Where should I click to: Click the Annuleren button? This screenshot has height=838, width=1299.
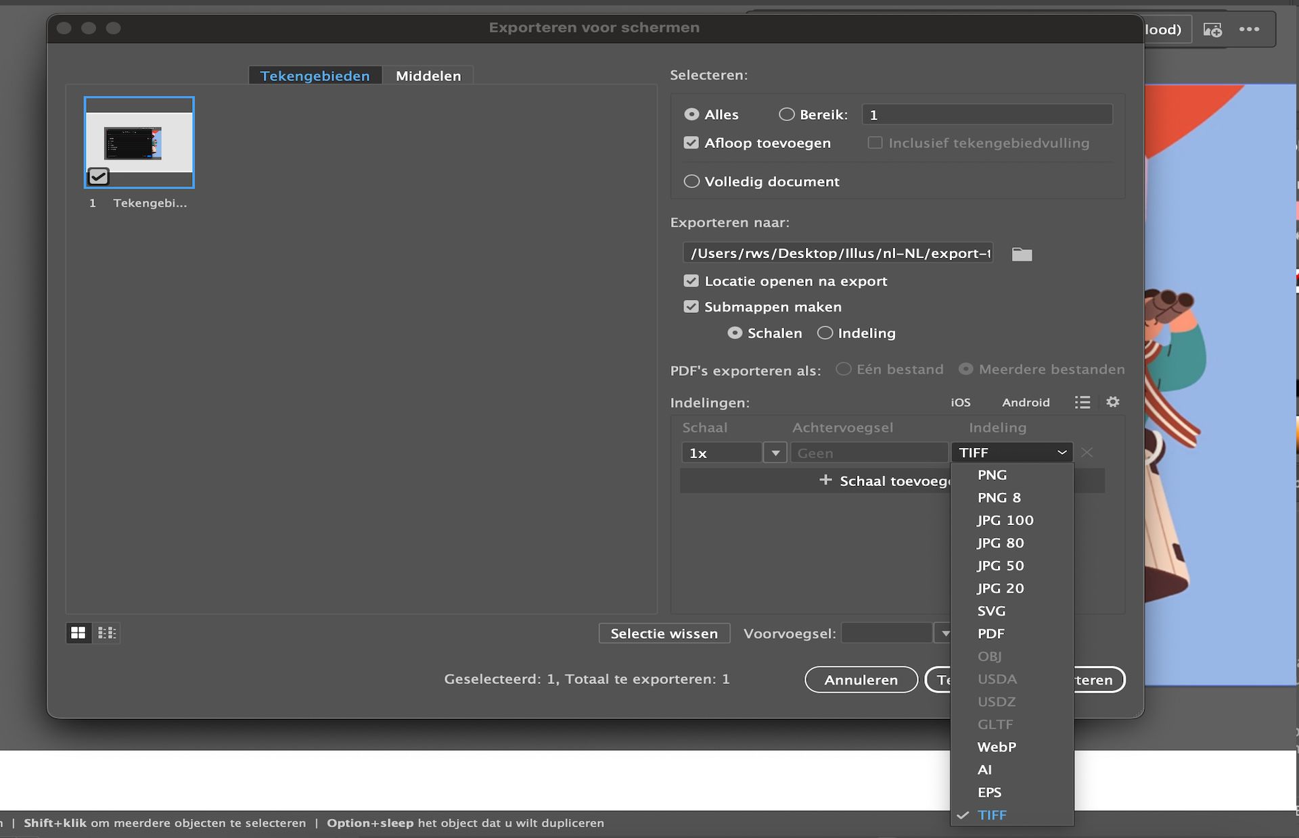[861, 680]
